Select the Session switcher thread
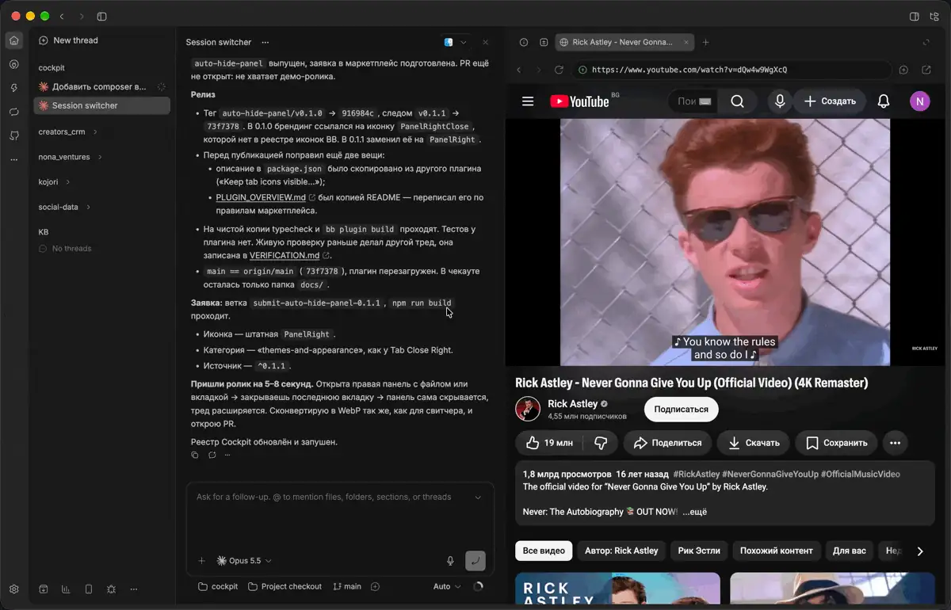Image resolution: width=951 pixels, height=610 pixels. (x=101, y=105)
